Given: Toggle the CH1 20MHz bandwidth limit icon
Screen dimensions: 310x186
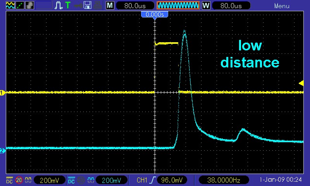Looking at the screenshot, I should tap(19, 180).
